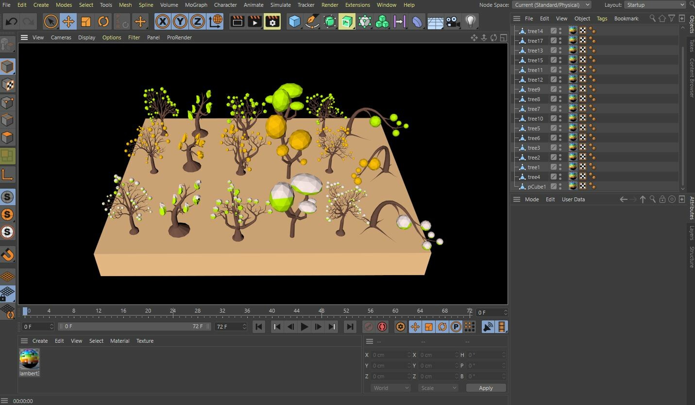Viewport: 695px width, 405px height.
Task: Open Edit Render Settings
Action: 272,21
